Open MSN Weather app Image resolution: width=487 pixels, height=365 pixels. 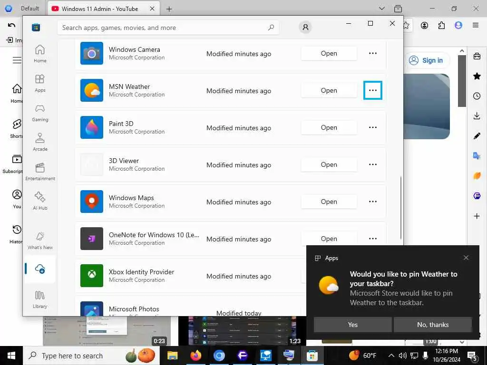tap(329, 90)
